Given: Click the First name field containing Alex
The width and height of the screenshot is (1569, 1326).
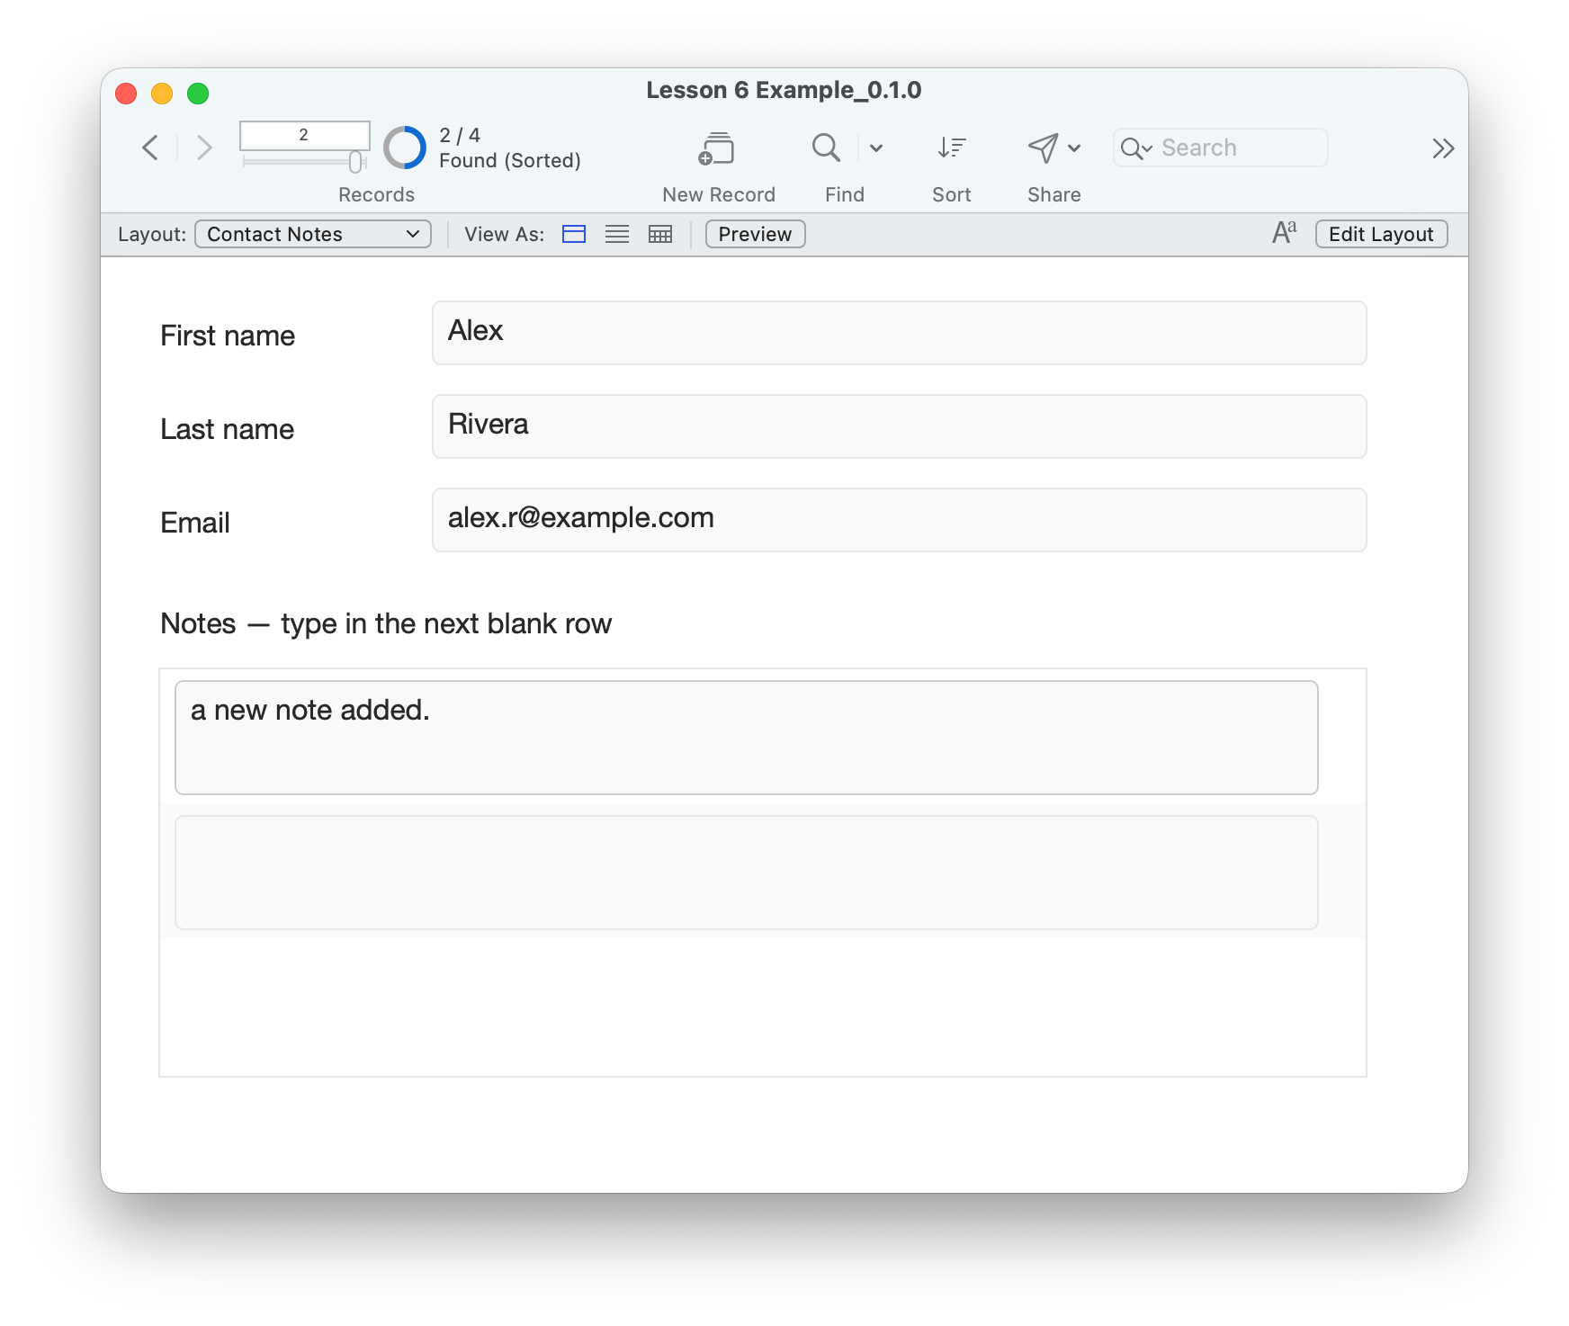Looking at the screenshot, I should [899, 333].
